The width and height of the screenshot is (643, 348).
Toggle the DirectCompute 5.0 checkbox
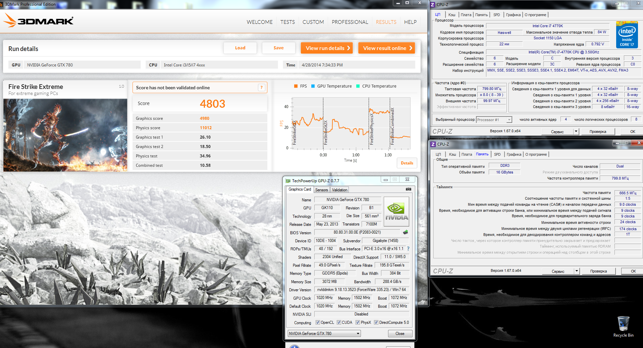pyautogui.click(x=376, y=322)
